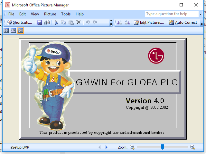Go to the previous picture arrow
Viewport: 206px width, 154px height.
[99, 147]
